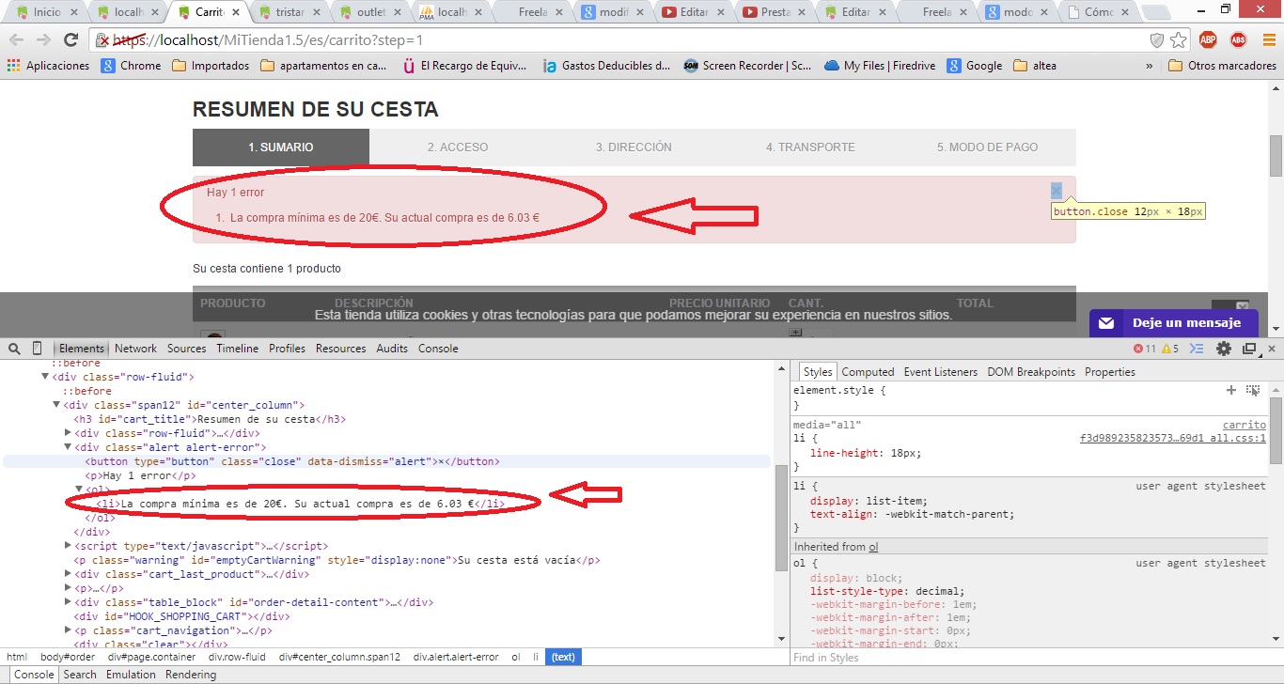Open Rendering drawer tab
Image resolution: width=1284 pixels, height=684 pixels.
[191, 675]
